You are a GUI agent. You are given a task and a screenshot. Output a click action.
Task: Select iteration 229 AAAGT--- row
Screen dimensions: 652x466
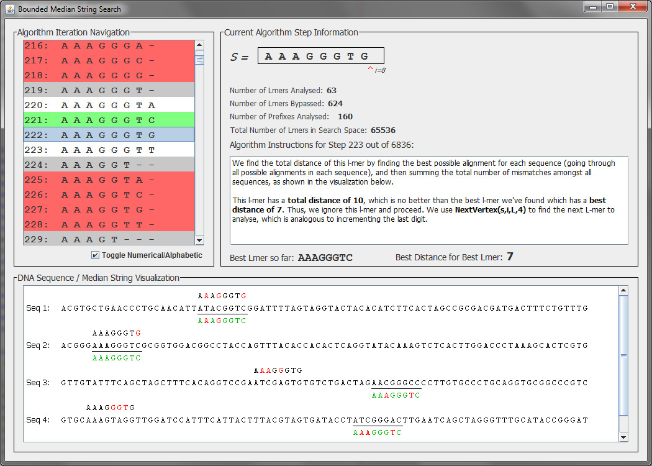pos(109,239)
